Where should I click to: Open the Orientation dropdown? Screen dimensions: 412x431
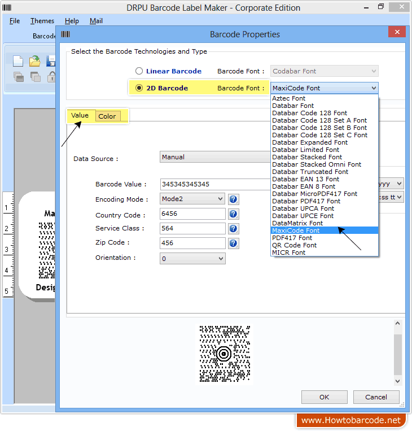pyautogui.click(x=192, y=258)
